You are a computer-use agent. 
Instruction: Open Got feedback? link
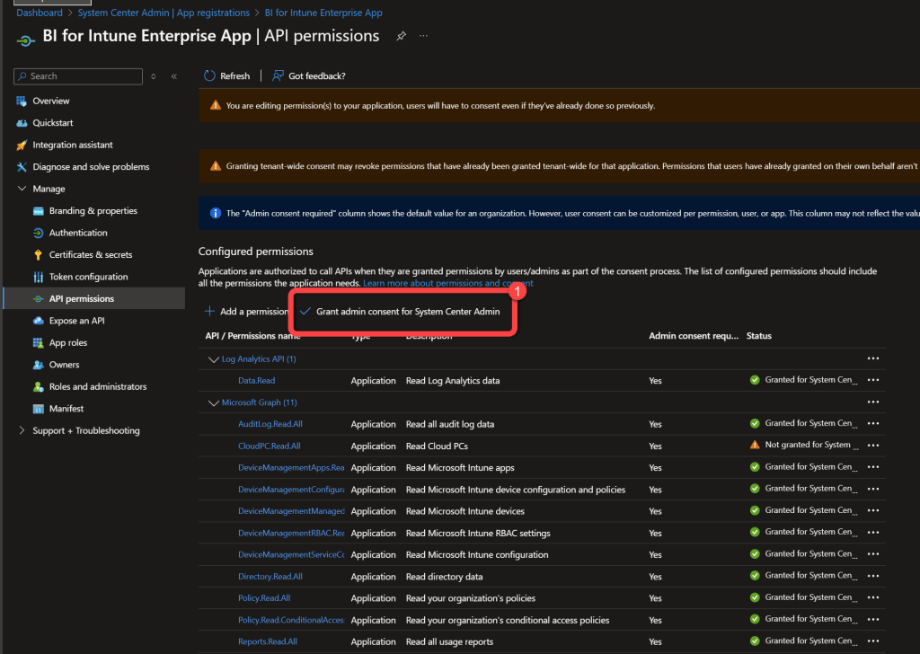(x=309, y=75)
